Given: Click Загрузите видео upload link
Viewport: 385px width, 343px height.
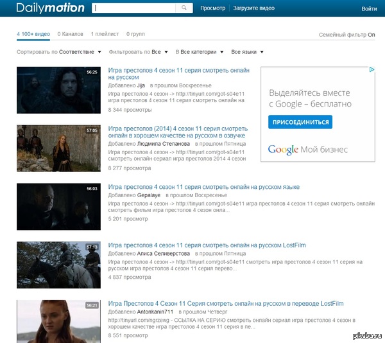Looking at the screenshot, I should coord(254,8).
